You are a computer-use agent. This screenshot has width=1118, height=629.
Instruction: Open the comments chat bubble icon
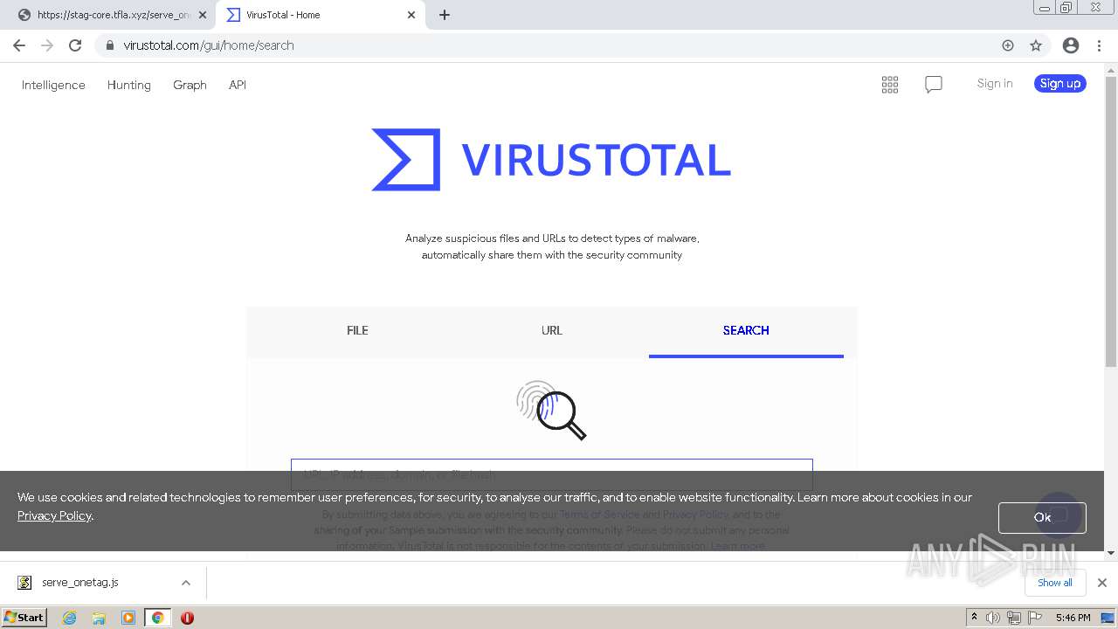point(934,85)
